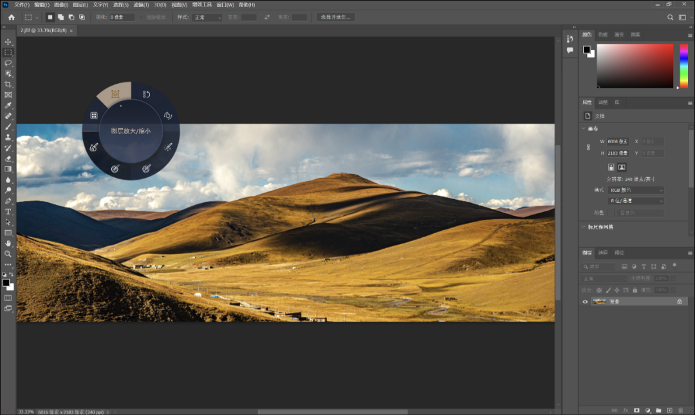695x415 pixels.
Task: Pick the Horizontal Type tool
Action: pos(8,211)
